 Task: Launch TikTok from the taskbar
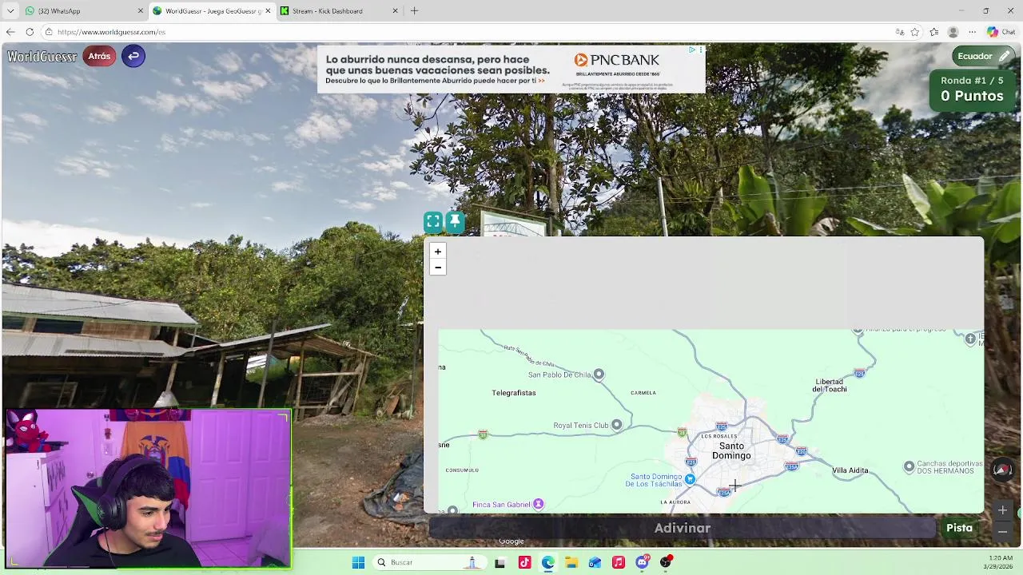click(x=524, y=562)
